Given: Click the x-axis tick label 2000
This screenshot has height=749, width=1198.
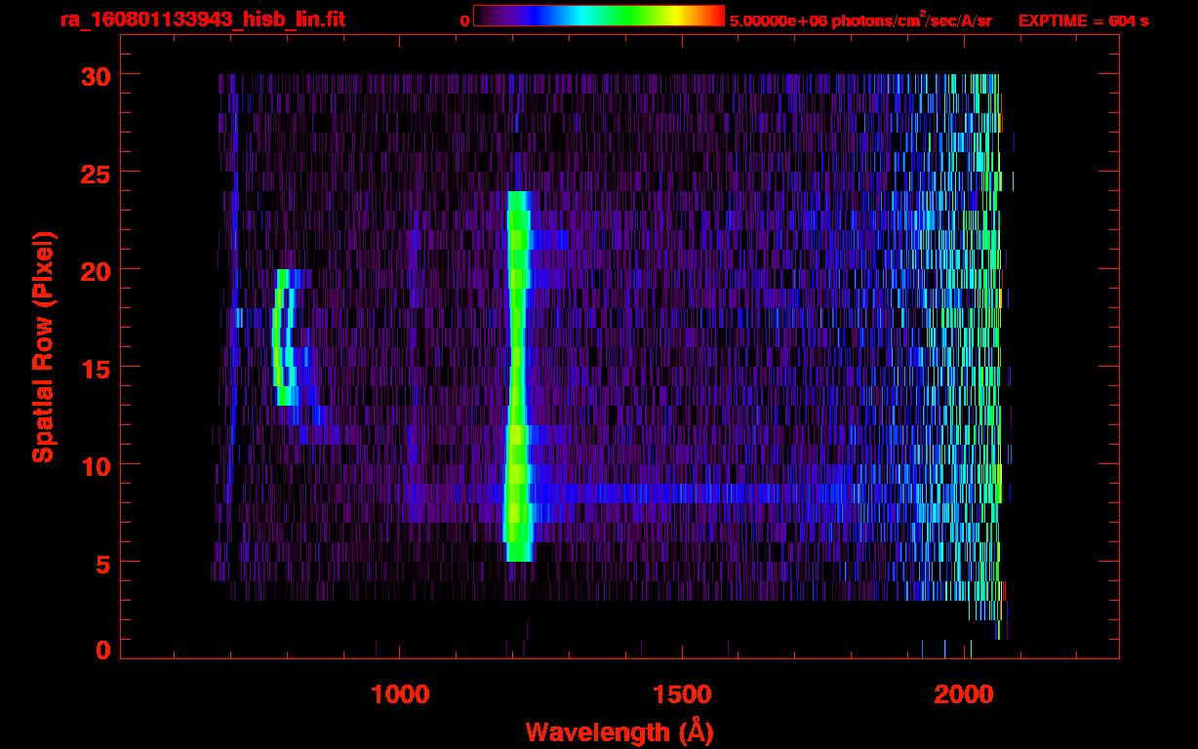Looking at the screenshot, I should (965, 694).
